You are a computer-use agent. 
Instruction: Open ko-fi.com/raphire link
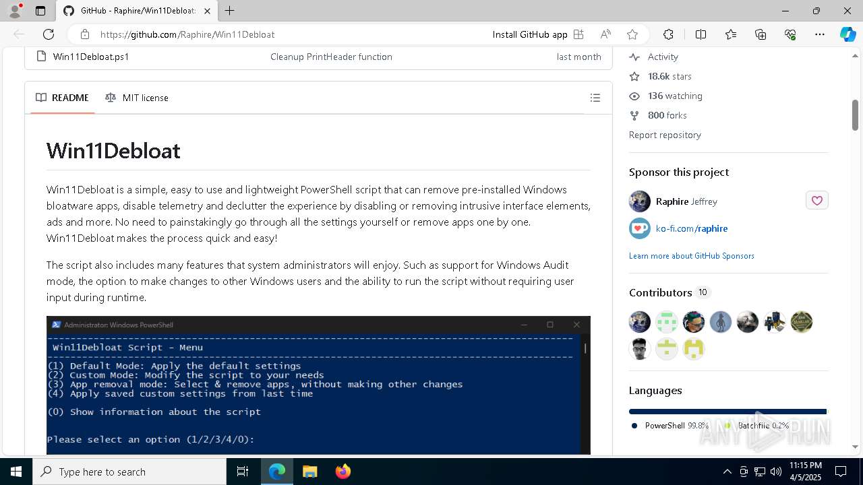coord(692,228)
